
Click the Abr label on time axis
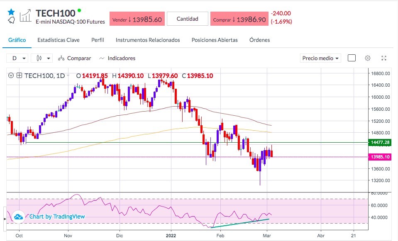point(321,236)
